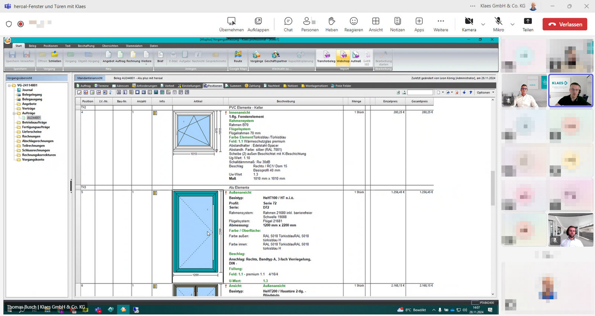This screenshot has width=595, height=316.
Task: Leave meeting with Verlassen button
Action: click(565, 24)
